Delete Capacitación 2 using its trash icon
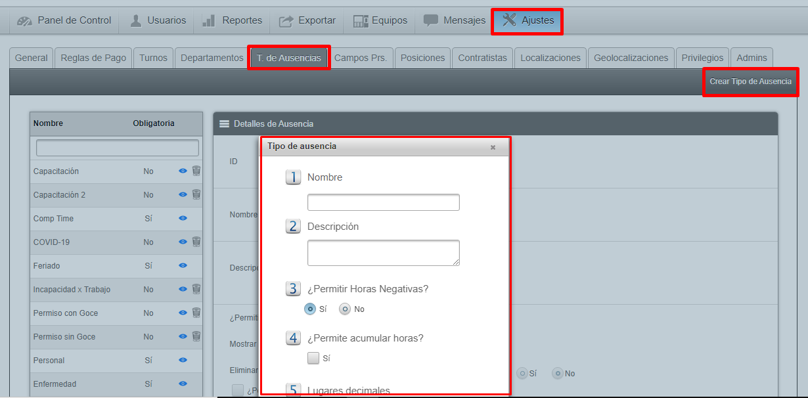808x398 pixels. (x=196, y=194)
